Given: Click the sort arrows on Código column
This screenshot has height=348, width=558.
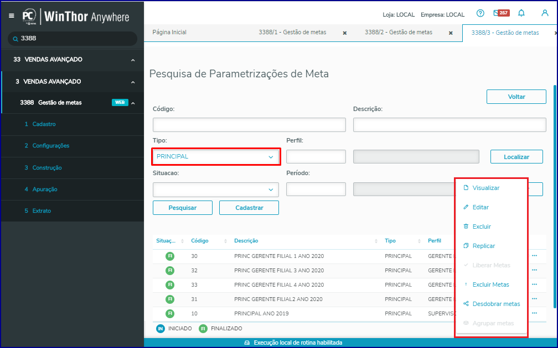Looking at the screenshot, I should point(225,241).
